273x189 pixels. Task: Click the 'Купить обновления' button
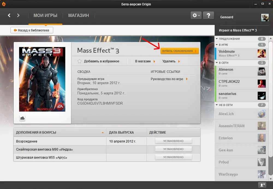(x=179, y=51)
